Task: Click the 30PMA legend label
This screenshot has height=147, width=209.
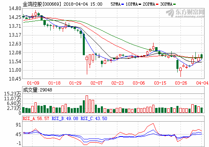Action: pos(166,4)
